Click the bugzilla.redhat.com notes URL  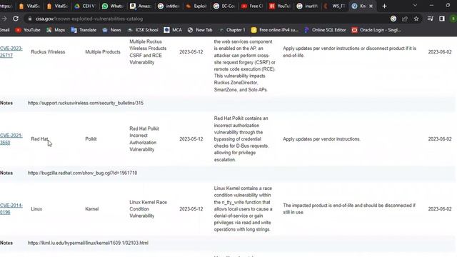(x=83, y=173)
